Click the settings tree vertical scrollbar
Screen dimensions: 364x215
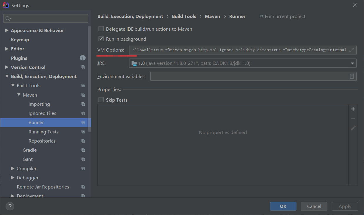pos(89,79)
